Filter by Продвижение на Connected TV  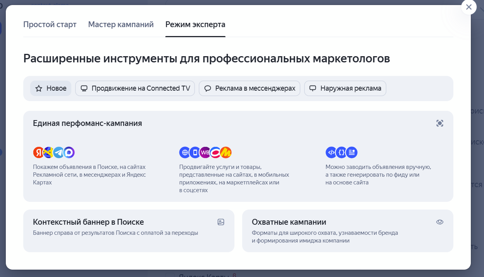135,88
